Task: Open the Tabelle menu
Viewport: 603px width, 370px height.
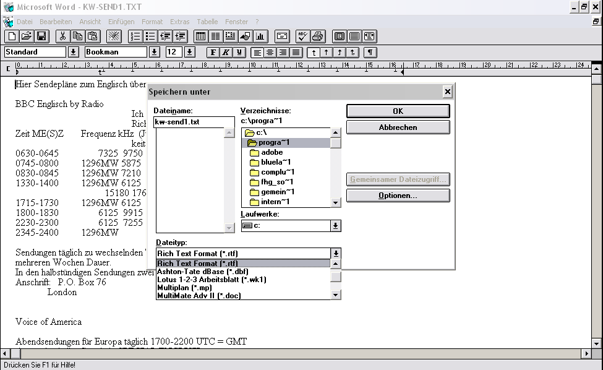Action: coord(207,22)
